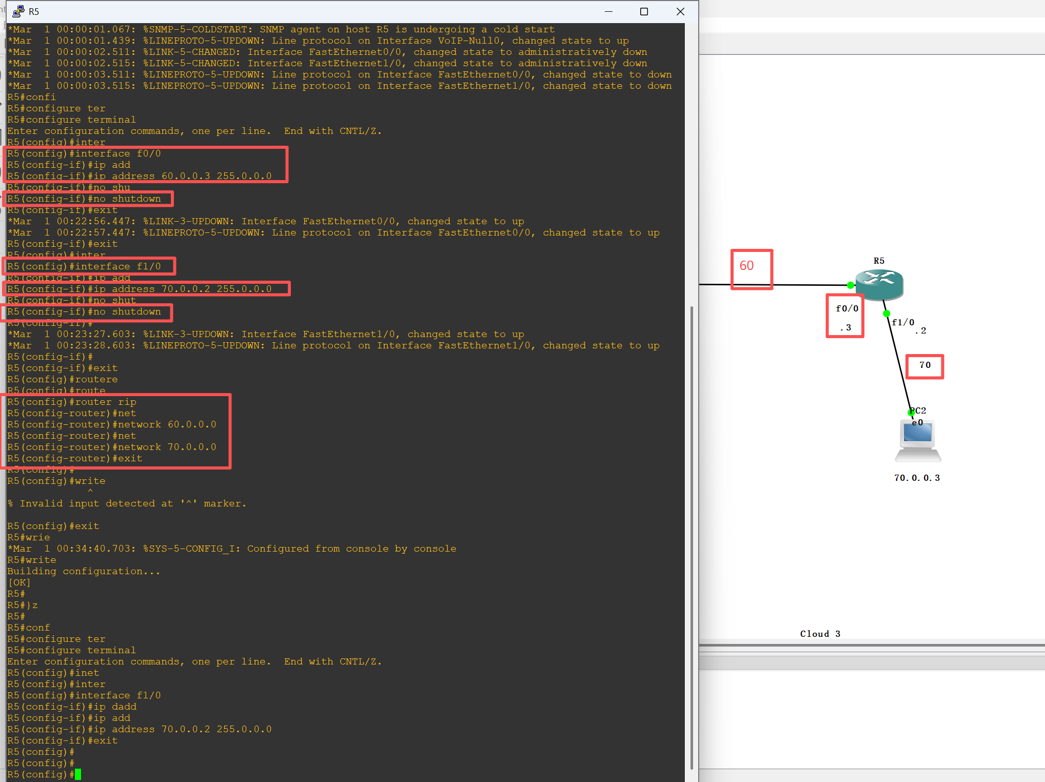The width and height of the screenshot is (1045, 782).
Task: Select the R5 hostname label above router
Action: click(879, 261)
